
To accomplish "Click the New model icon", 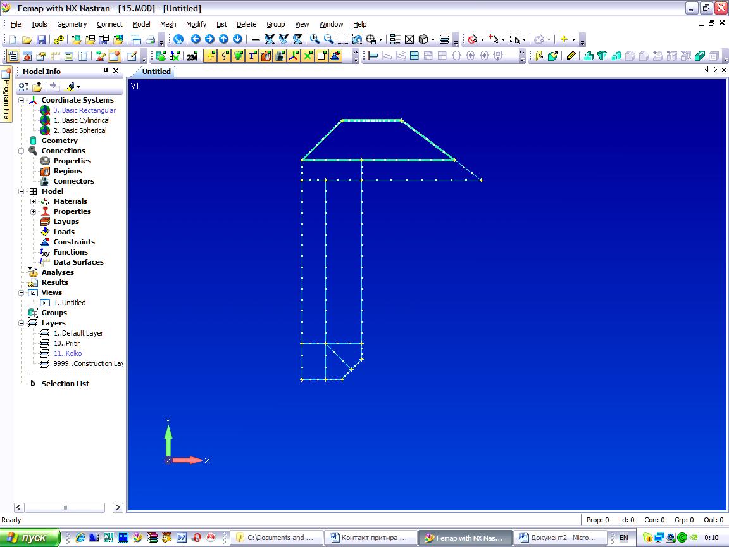I will (x=13, y=39).
